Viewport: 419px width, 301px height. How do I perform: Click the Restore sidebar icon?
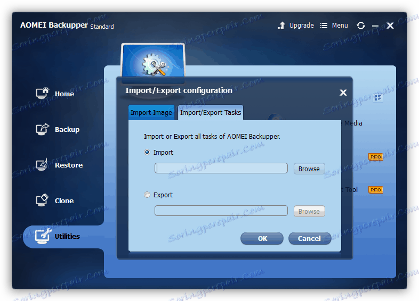tap(42, 164)
